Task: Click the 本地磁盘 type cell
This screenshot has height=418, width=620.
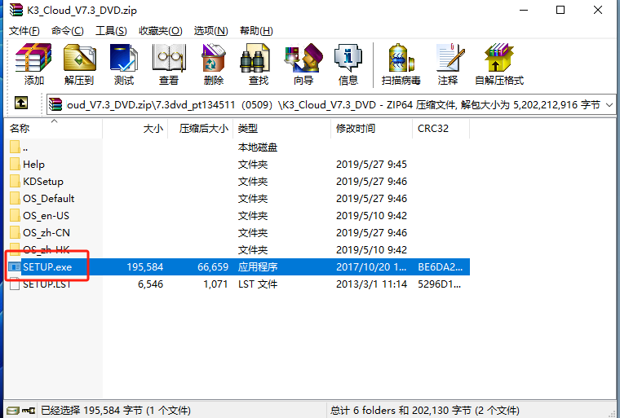Action: [x=258, y=147]
